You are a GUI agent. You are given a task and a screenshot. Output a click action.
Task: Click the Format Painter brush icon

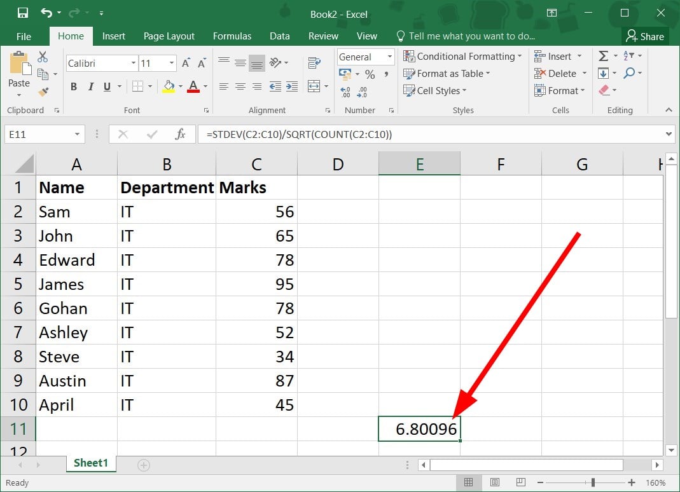click(43, 92)
